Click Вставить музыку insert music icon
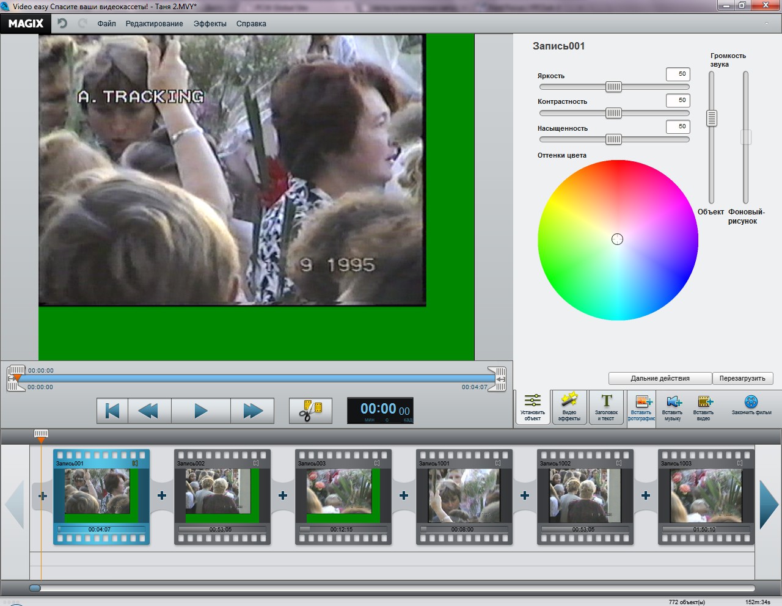The image size is (782, 606). coord(673,407)
